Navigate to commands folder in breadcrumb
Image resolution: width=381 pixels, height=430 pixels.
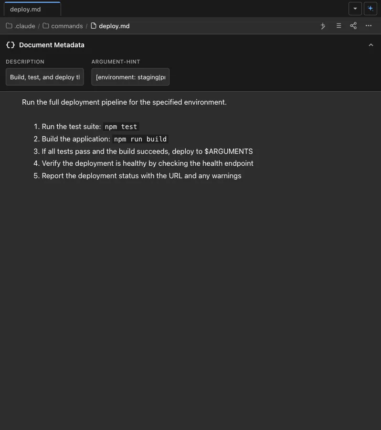pyautogui.click(x=67, y=26)
